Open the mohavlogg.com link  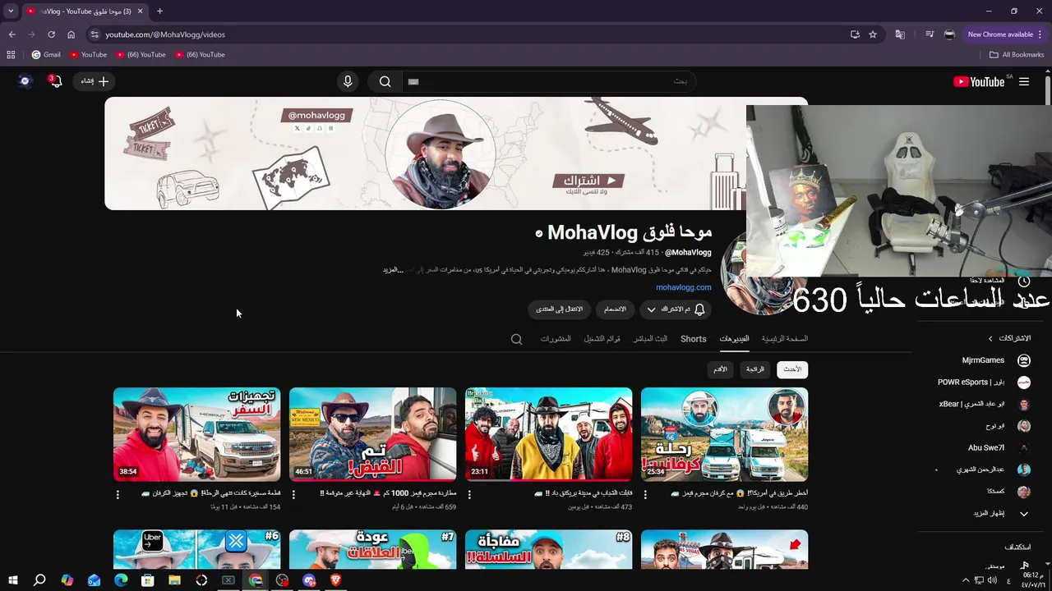pyautogui.click(x=684, y=287)
